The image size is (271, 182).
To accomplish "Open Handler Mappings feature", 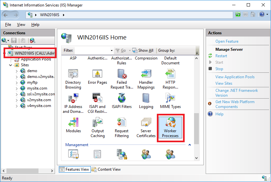I will point(146,79).
